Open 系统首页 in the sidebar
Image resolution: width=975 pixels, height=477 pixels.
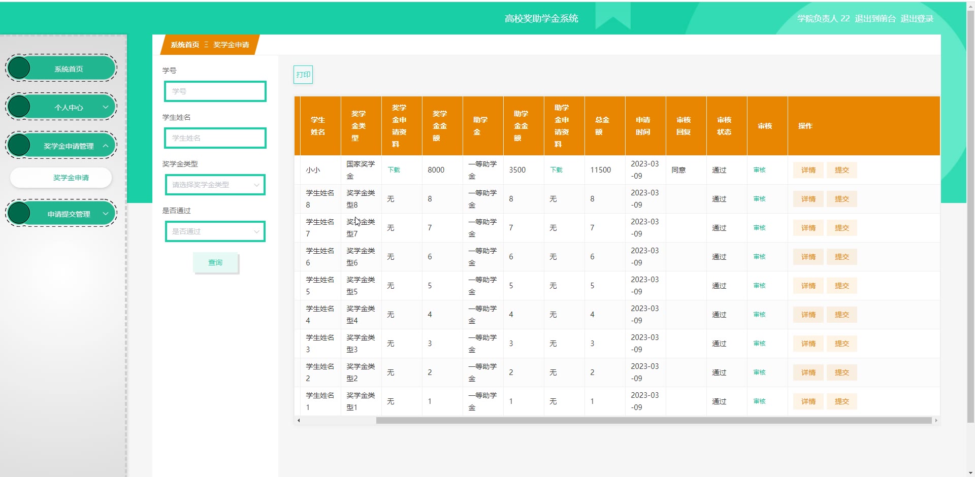point(61,68)
